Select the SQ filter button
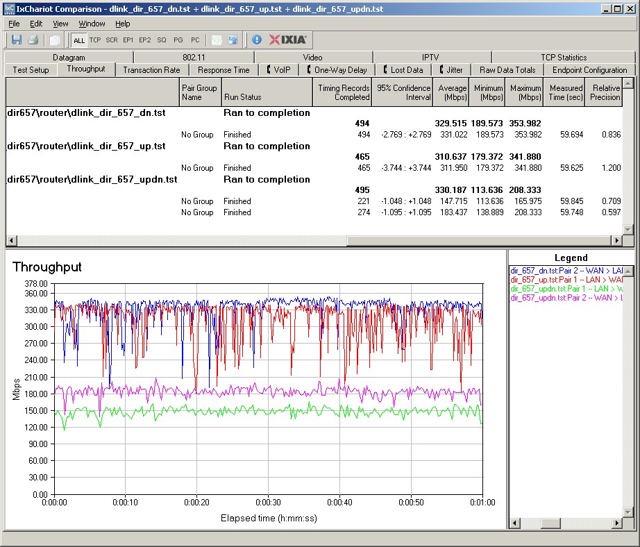The image size is (640, 547). pyautogui.click(x=162, y=40)
